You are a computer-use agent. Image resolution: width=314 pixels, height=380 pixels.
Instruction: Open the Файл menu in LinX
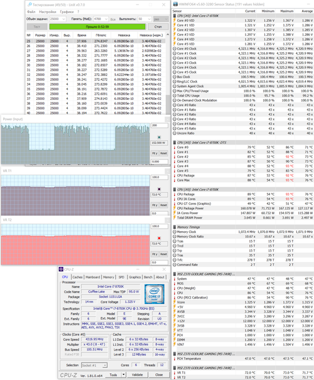(31, 12)
